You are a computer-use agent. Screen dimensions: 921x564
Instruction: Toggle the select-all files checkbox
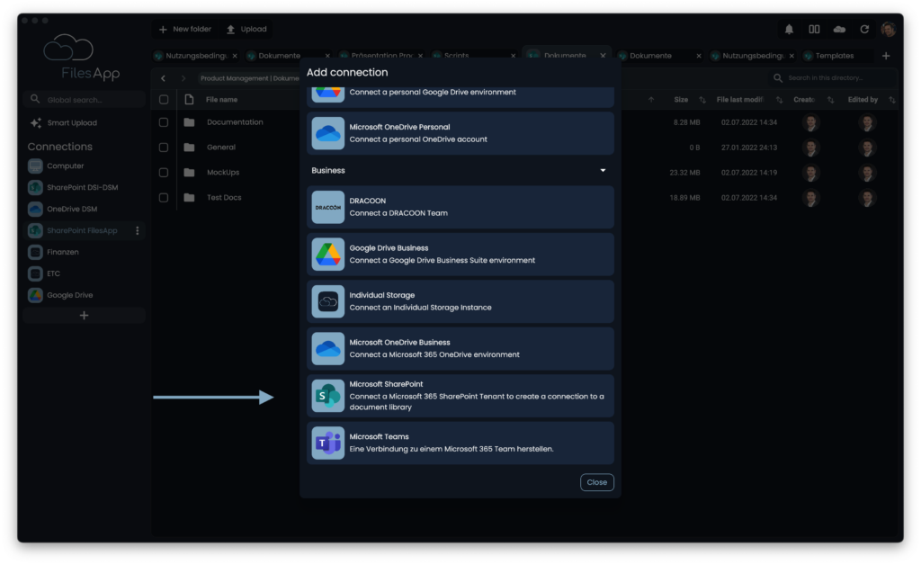[164, 100]
